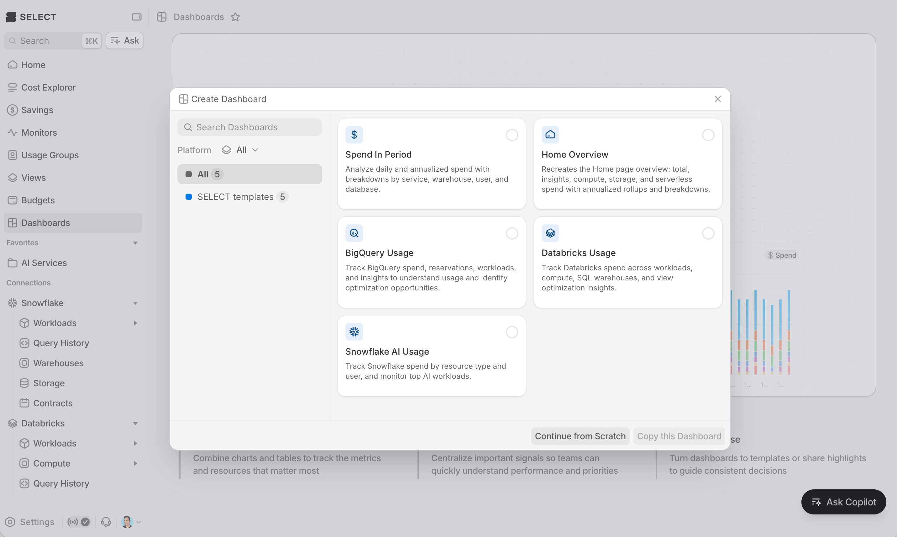Collapse the Databricks connection arrow
The width and height of the screenshot is (897, 537).
point(135,423)
